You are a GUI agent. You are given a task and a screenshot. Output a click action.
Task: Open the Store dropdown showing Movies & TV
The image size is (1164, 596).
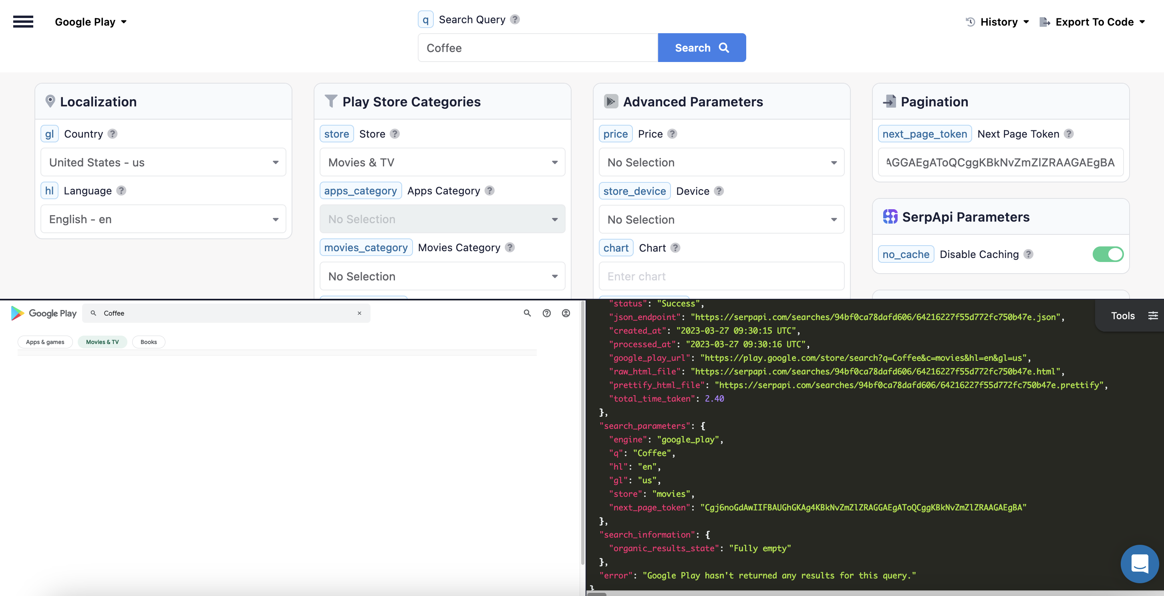click(x=441, y=162)
